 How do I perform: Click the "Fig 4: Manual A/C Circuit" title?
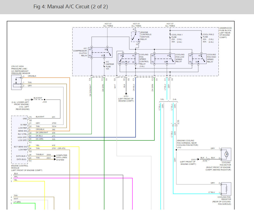coord(71,7)
